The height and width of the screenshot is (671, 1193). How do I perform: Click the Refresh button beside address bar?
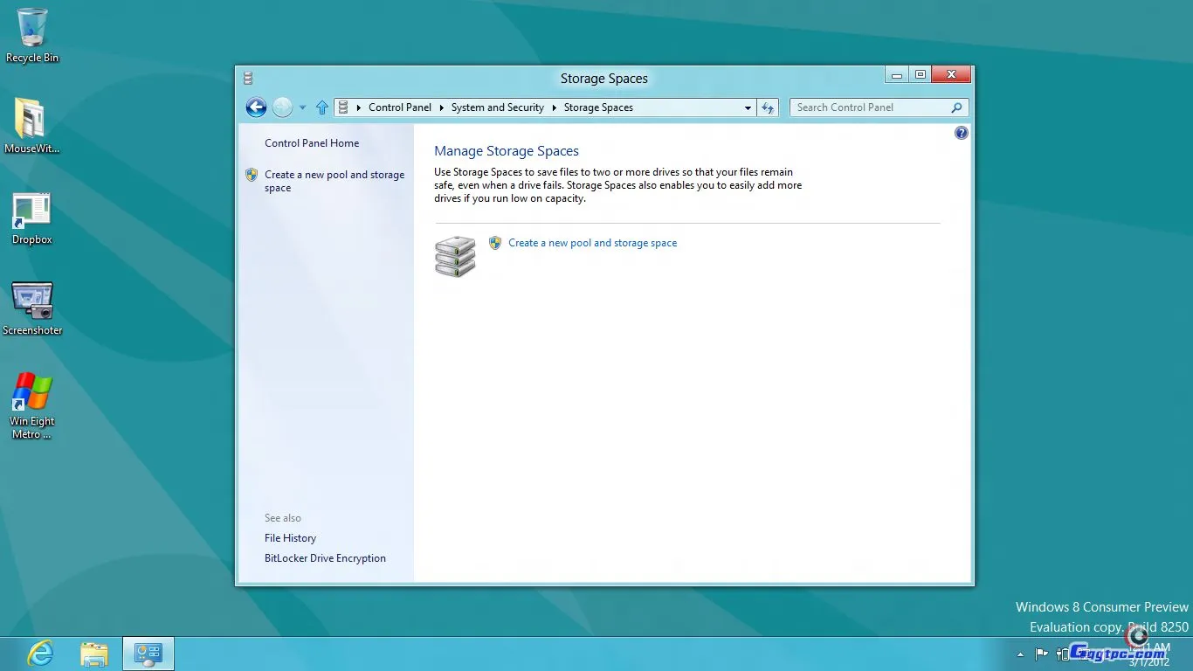pyautogui.click(x=768, y=107)
